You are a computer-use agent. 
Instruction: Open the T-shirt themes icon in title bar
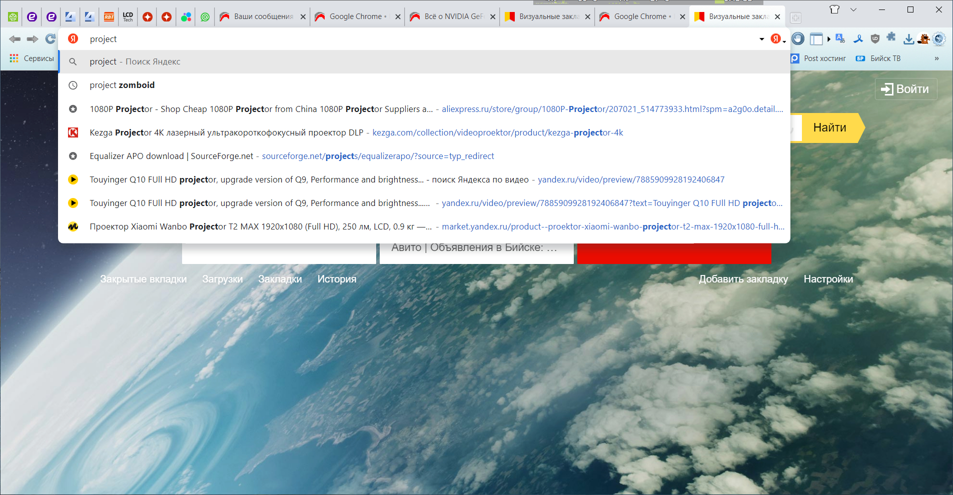click(x=834, y=9)
